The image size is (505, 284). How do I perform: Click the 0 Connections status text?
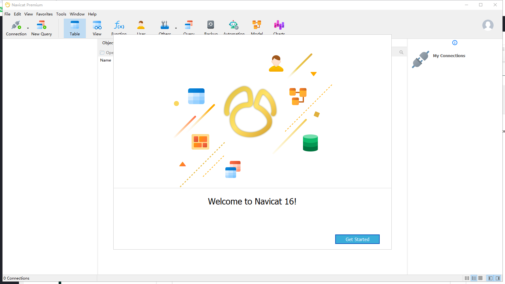(x=16, y=278)
